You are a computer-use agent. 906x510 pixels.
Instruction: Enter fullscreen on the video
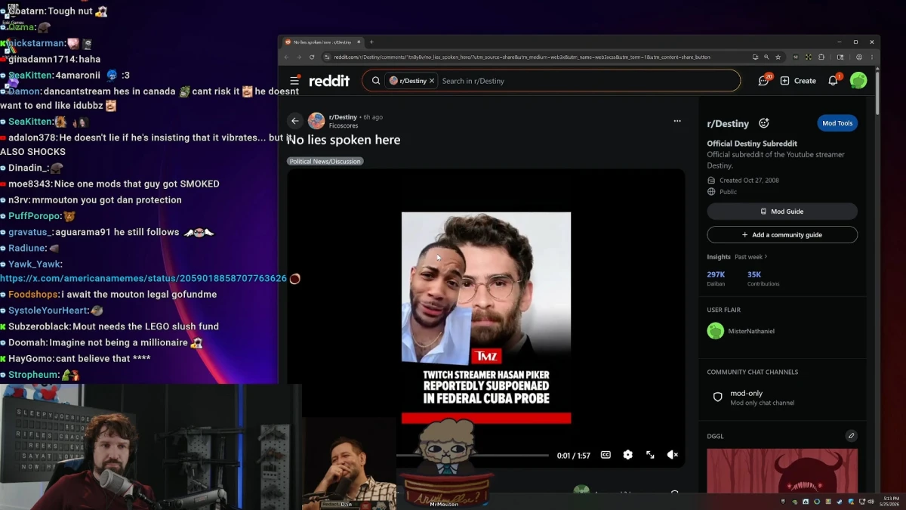(x=650, y=455)
